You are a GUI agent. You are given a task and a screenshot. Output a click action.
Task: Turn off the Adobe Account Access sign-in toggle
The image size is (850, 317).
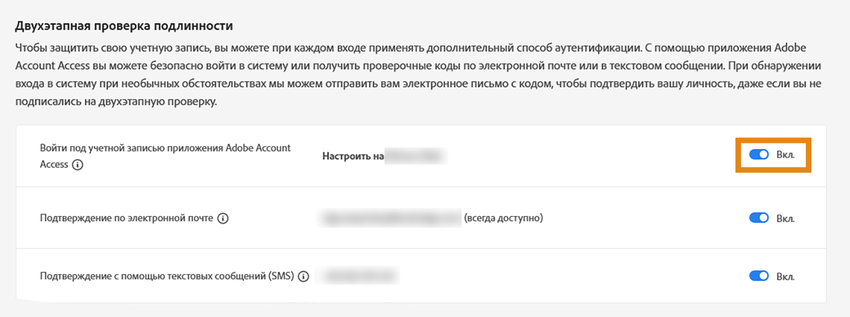[x=759, y=155]
